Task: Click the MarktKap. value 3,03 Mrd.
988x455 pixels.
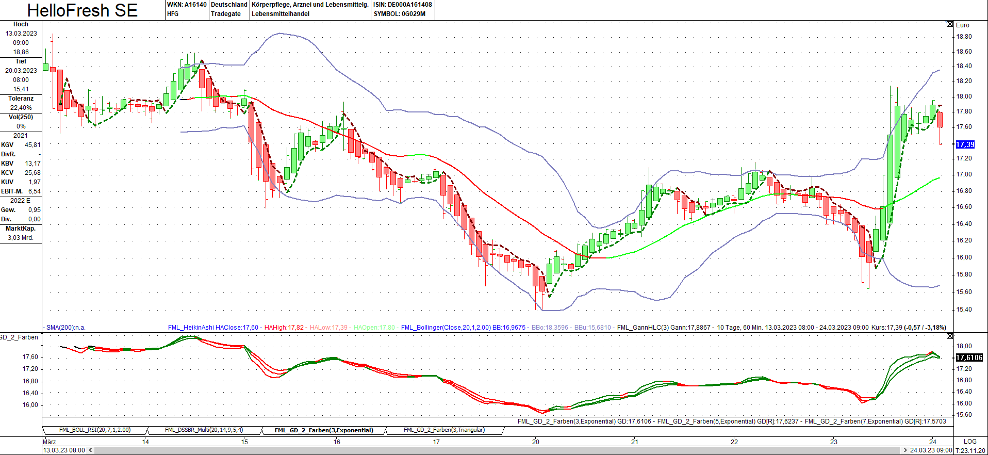Action: (x=21, y=238)
